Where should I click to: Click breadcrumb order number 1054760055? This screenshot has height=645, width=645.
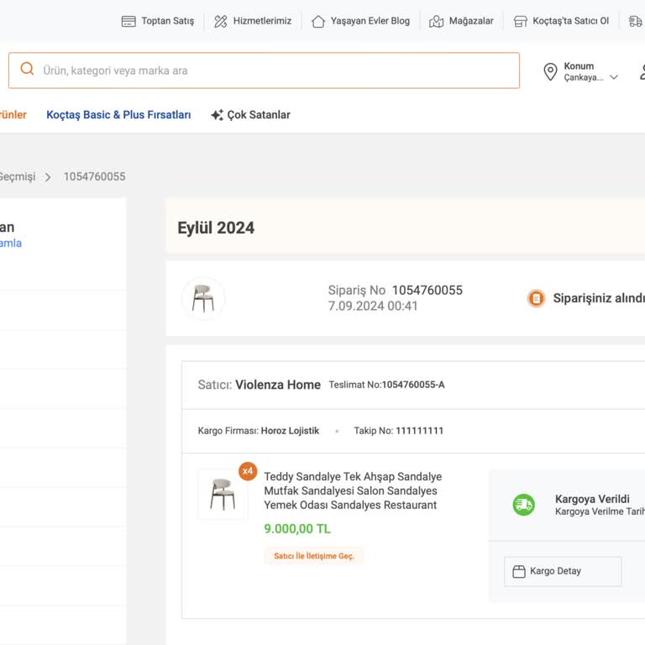95,176
